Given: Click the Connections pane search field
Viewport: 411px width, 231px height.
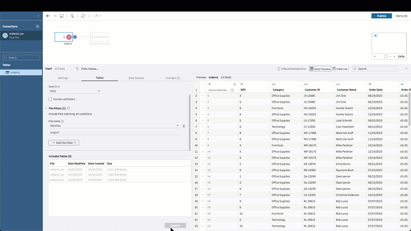Looking at the screenshot, I should [x=21, y=58].
